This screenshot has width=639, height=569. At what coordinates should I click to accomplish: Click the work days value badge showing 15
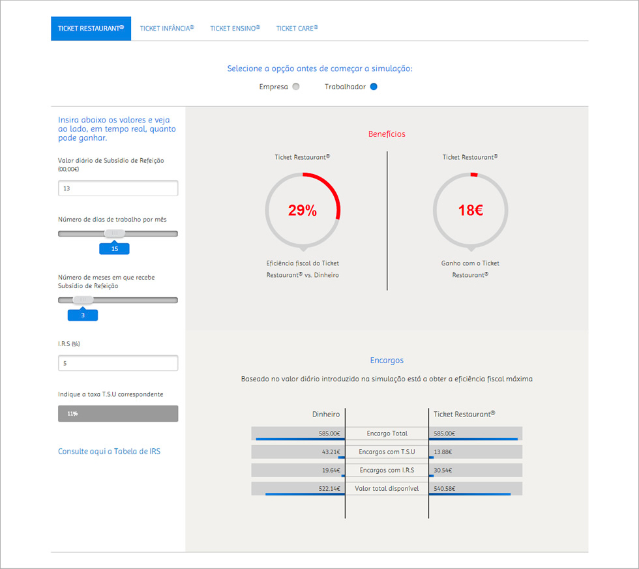point(114,249)
